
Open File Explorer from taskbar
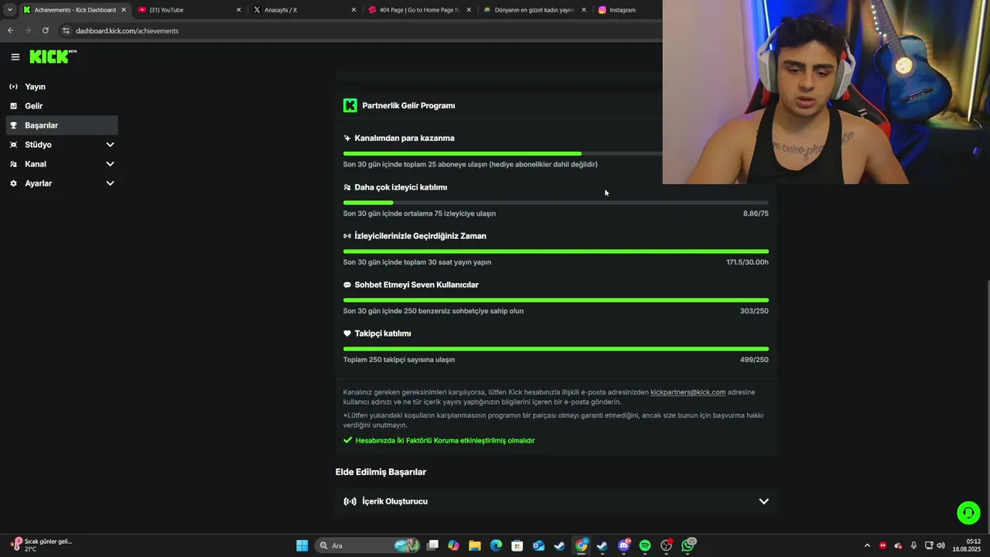475,545
